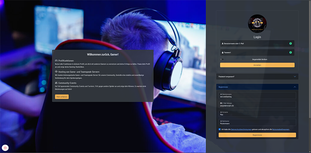311x153 pixels.
Task: Click the Willkommen zurück, Gamer! heading
Action: pyautogui.click(x=103, y=54)
